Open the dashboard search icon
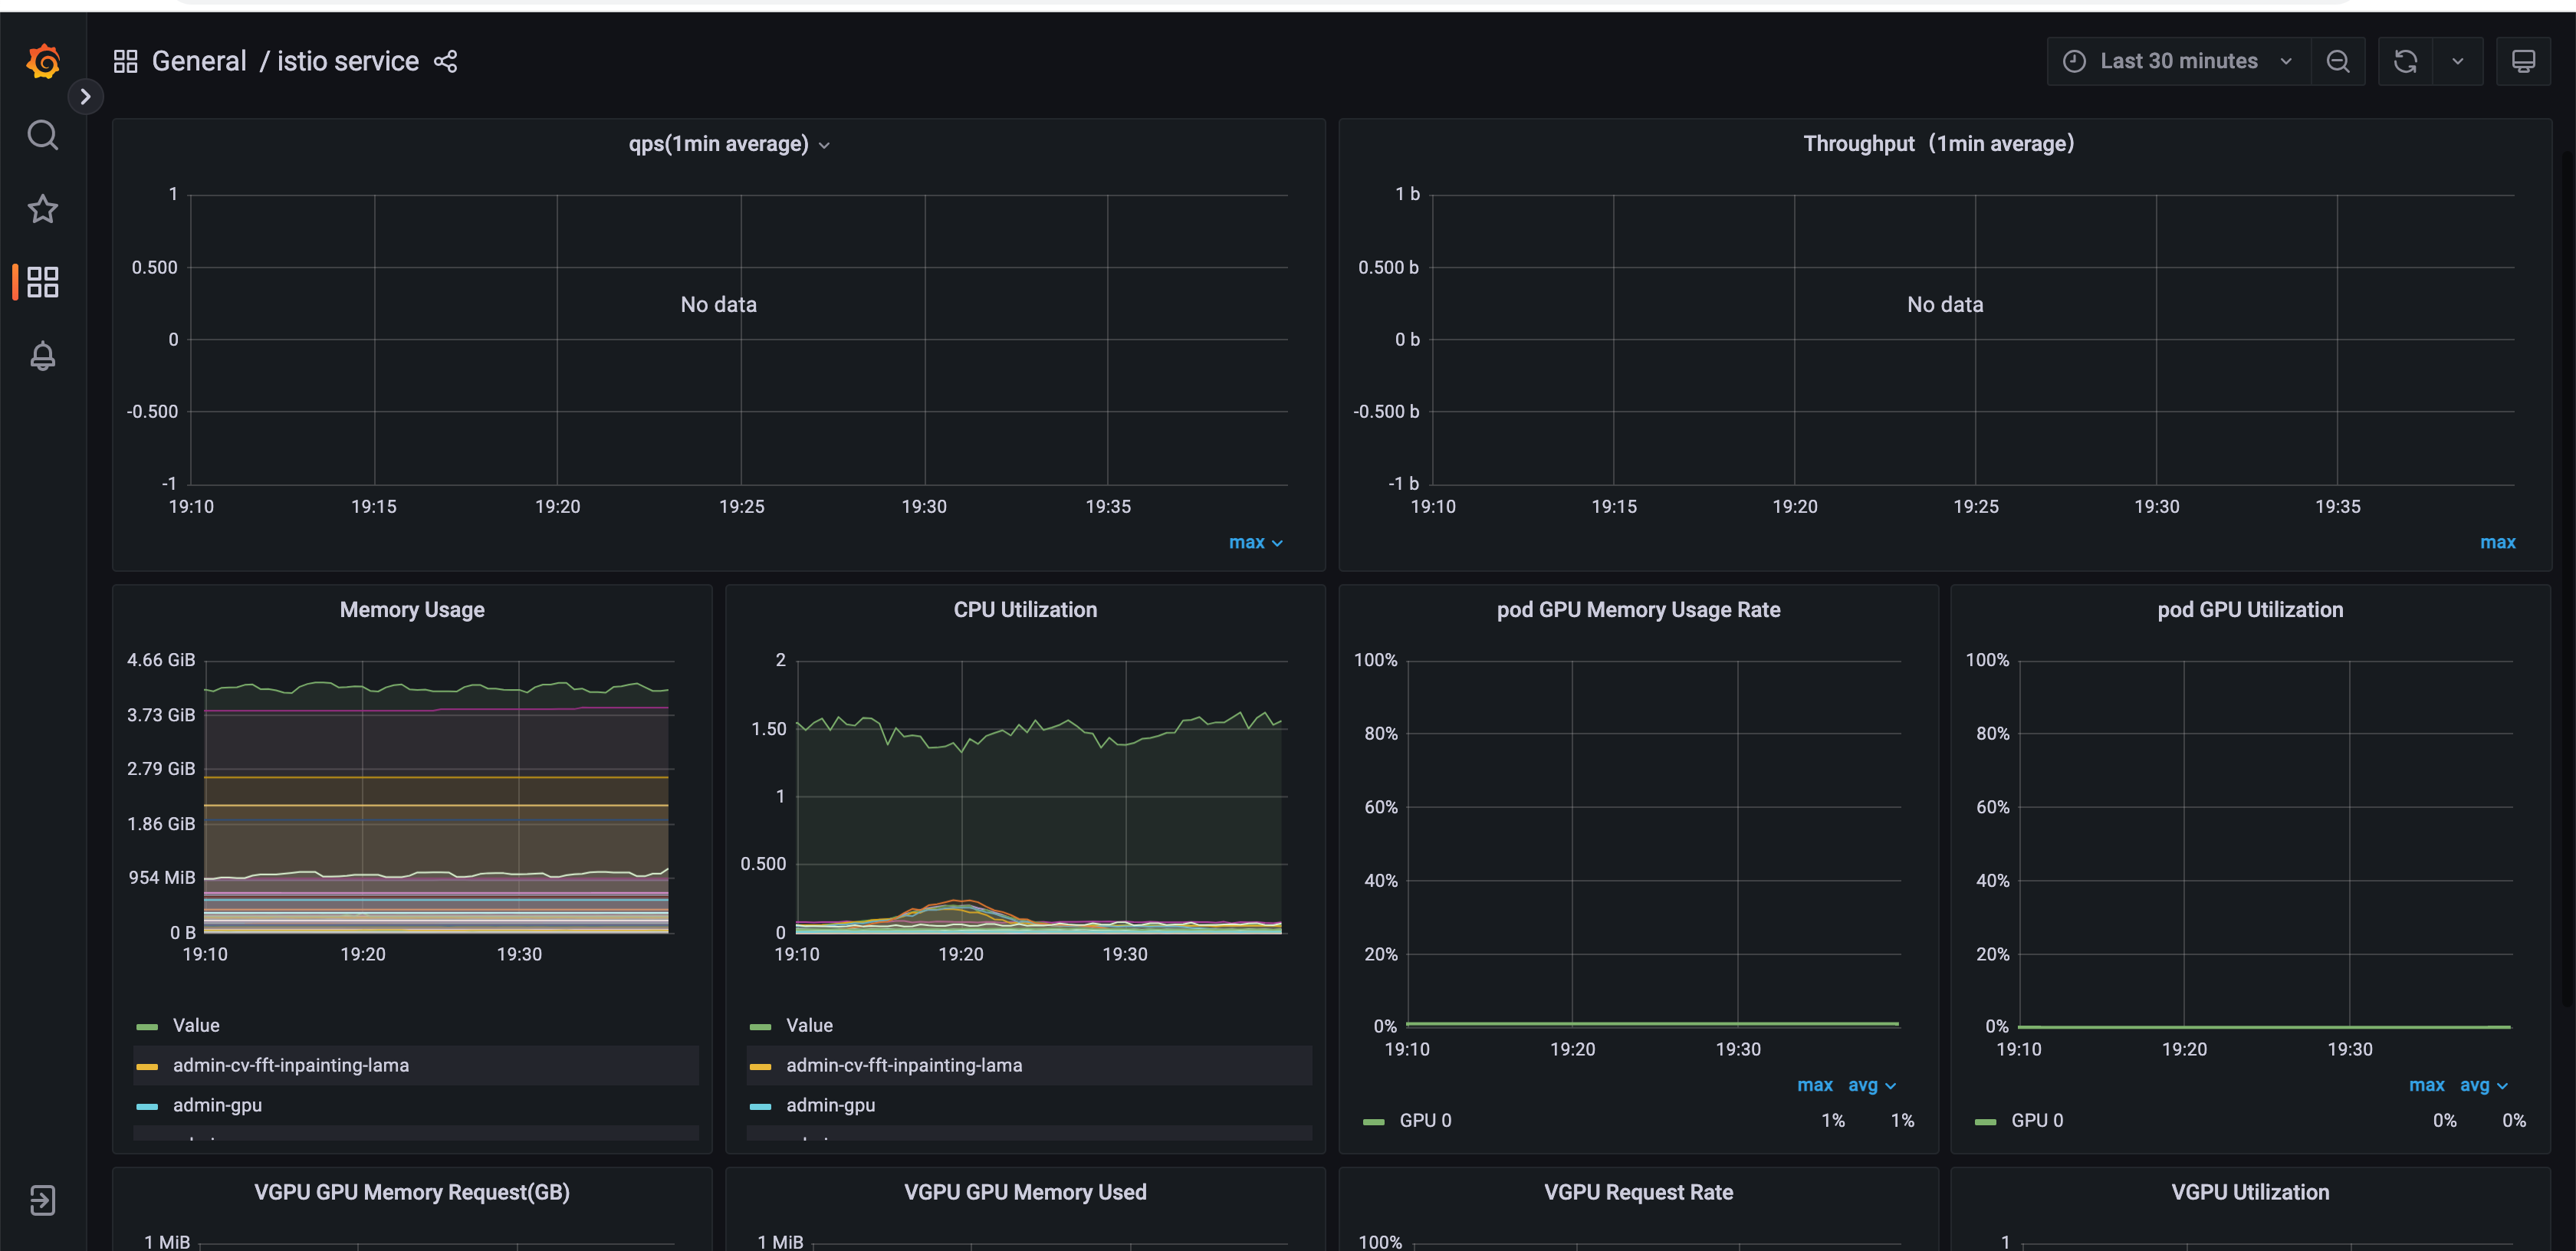Image resolution: width=2576 pixels, height=1251 pixels. click(42, 134)
